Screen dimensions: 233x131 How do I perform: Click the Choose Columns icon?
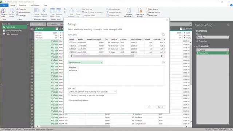tap(36, 11)
